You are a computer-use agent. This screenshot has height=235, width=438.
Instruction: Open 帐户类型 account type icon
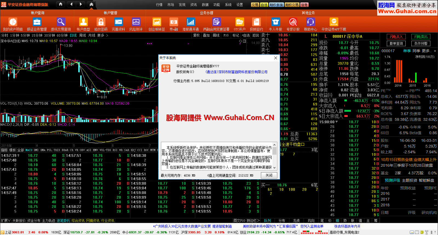83,22
